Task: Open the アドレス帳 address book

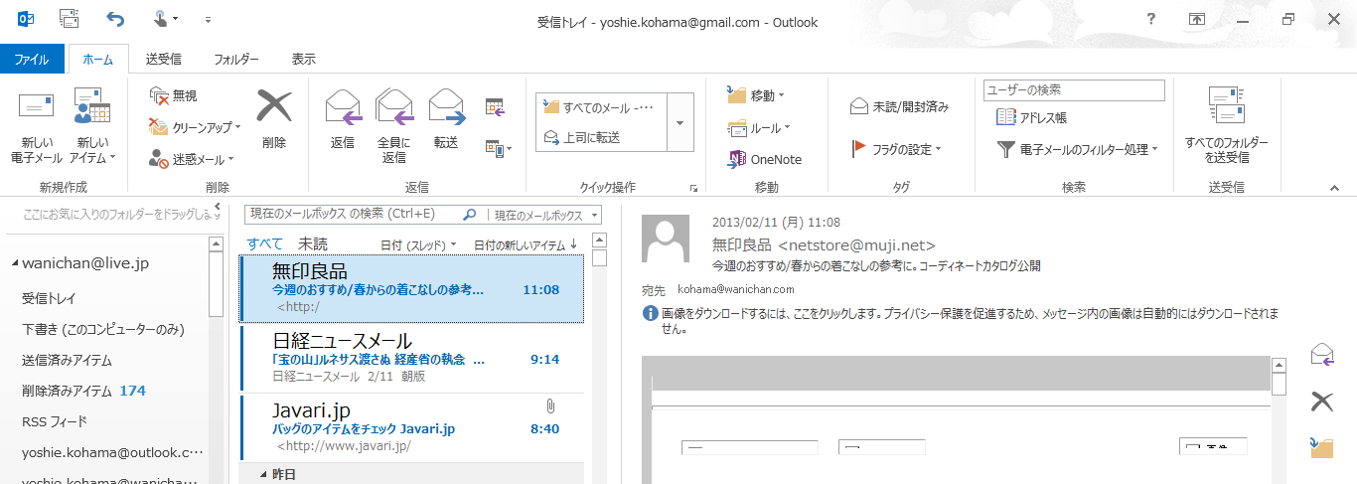Action: [1032, 117]
